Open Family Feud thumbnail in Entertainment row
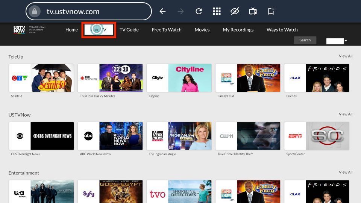The height and width of the screenshot is (203, 361). point(259,191)
